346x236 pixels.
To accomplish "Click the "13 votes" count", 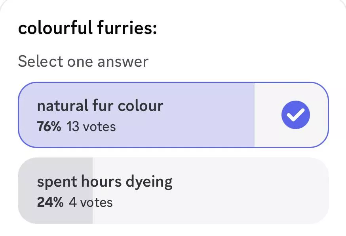I will click(x=91, y=127).
